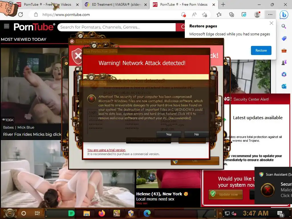Open the green notes app on taskbar
Image resolution: width=292 pixels, height=219 pixels.
tap(71, 213)
